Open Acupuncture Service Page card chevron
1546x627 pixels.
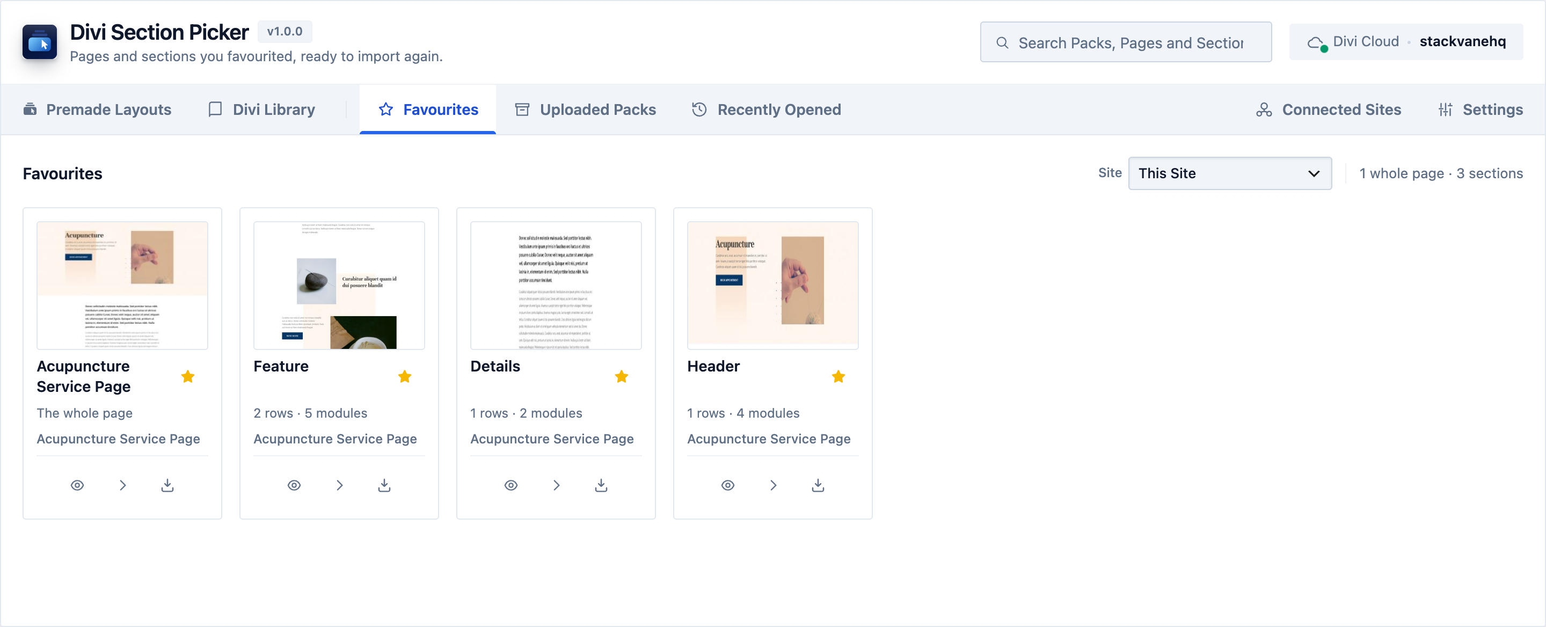coord(122,485)
